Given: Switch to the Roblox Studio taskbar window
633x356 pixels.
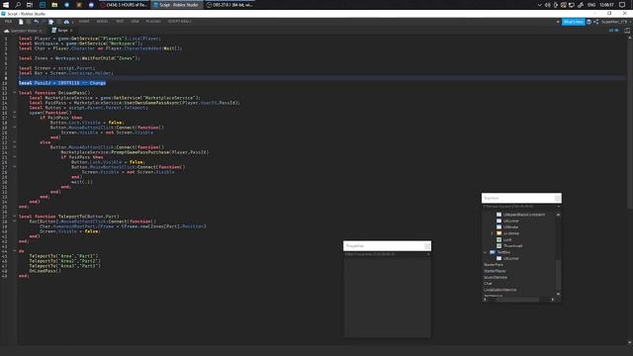Looking at the screenshot, I should tap(176, 5).
